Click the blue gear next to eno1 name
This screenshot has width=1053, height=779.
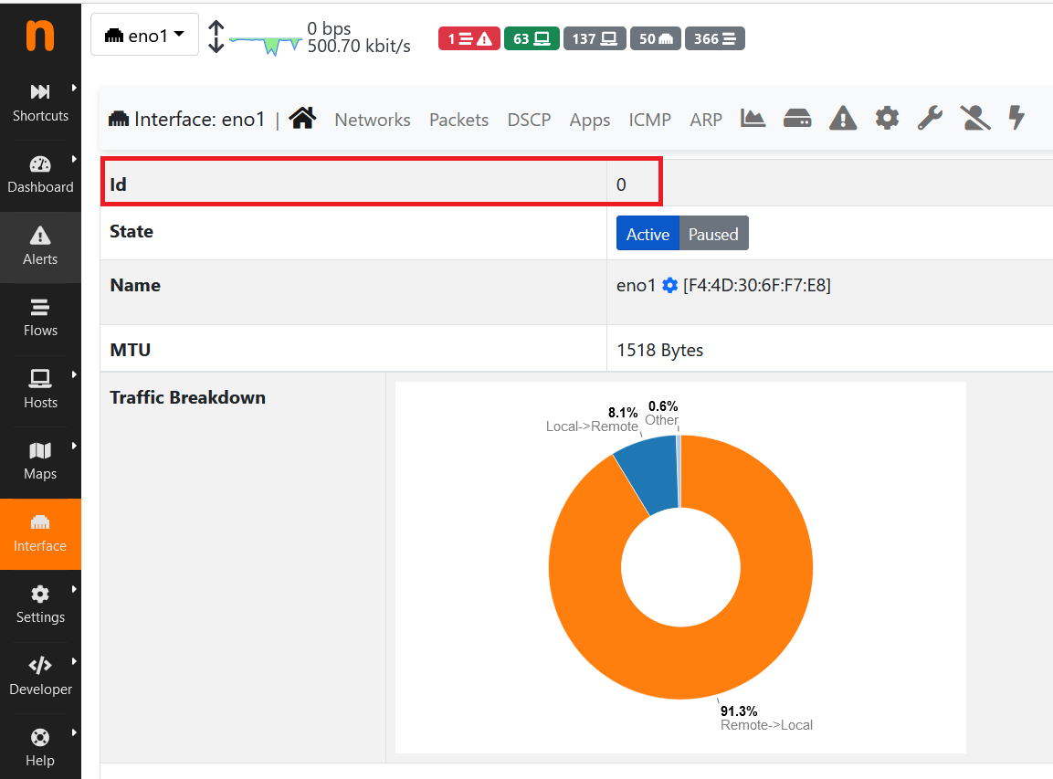click(669, 286)
